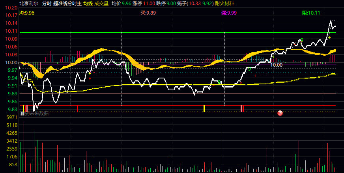Click the 2559 volume axis value
Image resolution: width=344 pixels, height=173 pixels.
[13, 149]
